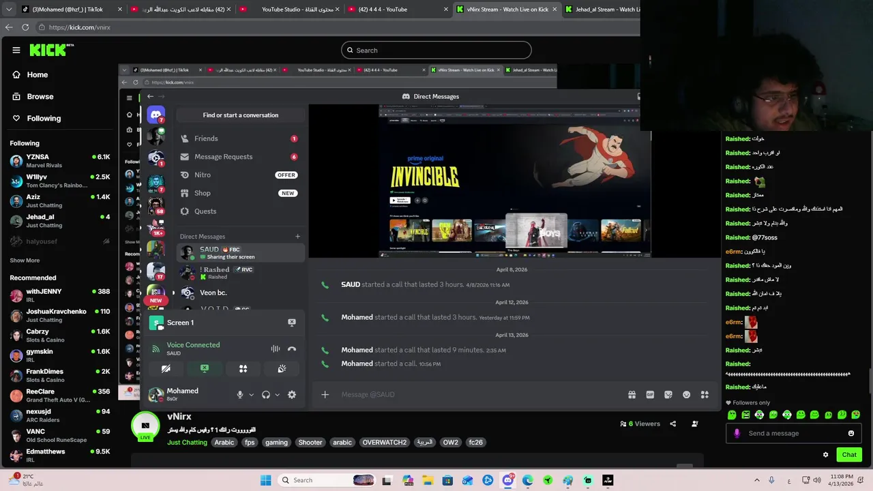Open GIF picker in Discord message bar
Image resolution: width=873 pixels, height=491 pixels.
650,395
